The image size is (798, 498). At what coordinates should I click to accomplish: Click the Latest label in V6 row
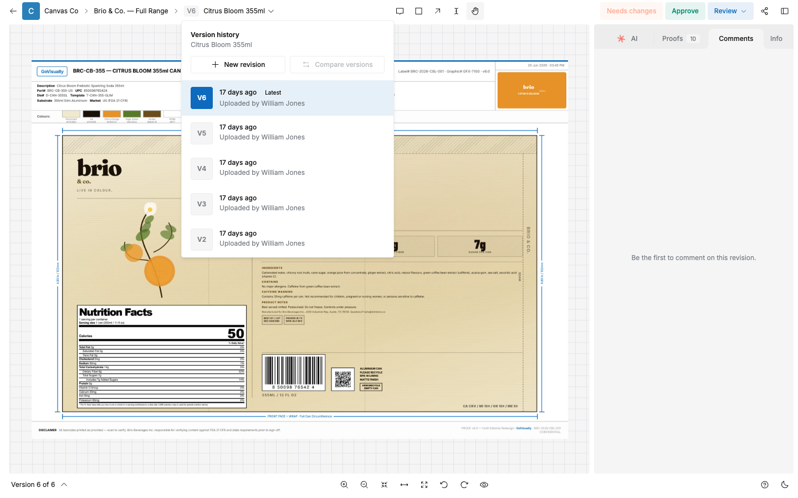pyautogui.click(x=273, y=93)
